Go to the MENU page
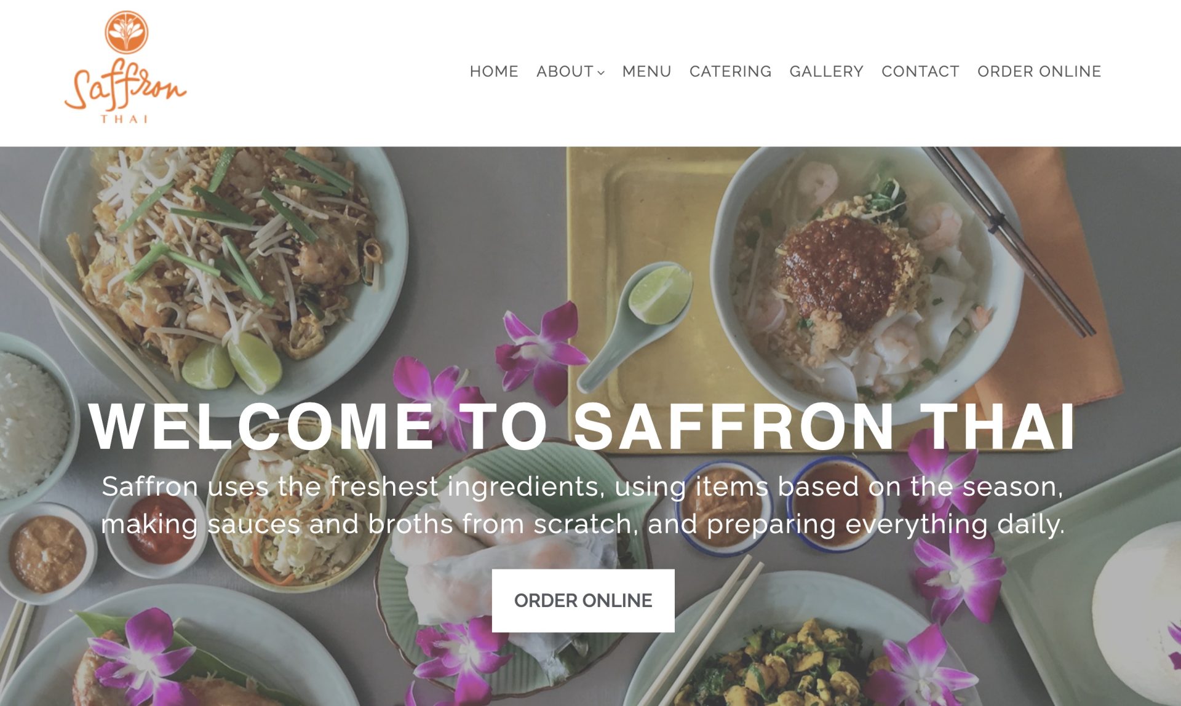The width and height of the screenshot is (1181, 706). [x=646, y=71]
